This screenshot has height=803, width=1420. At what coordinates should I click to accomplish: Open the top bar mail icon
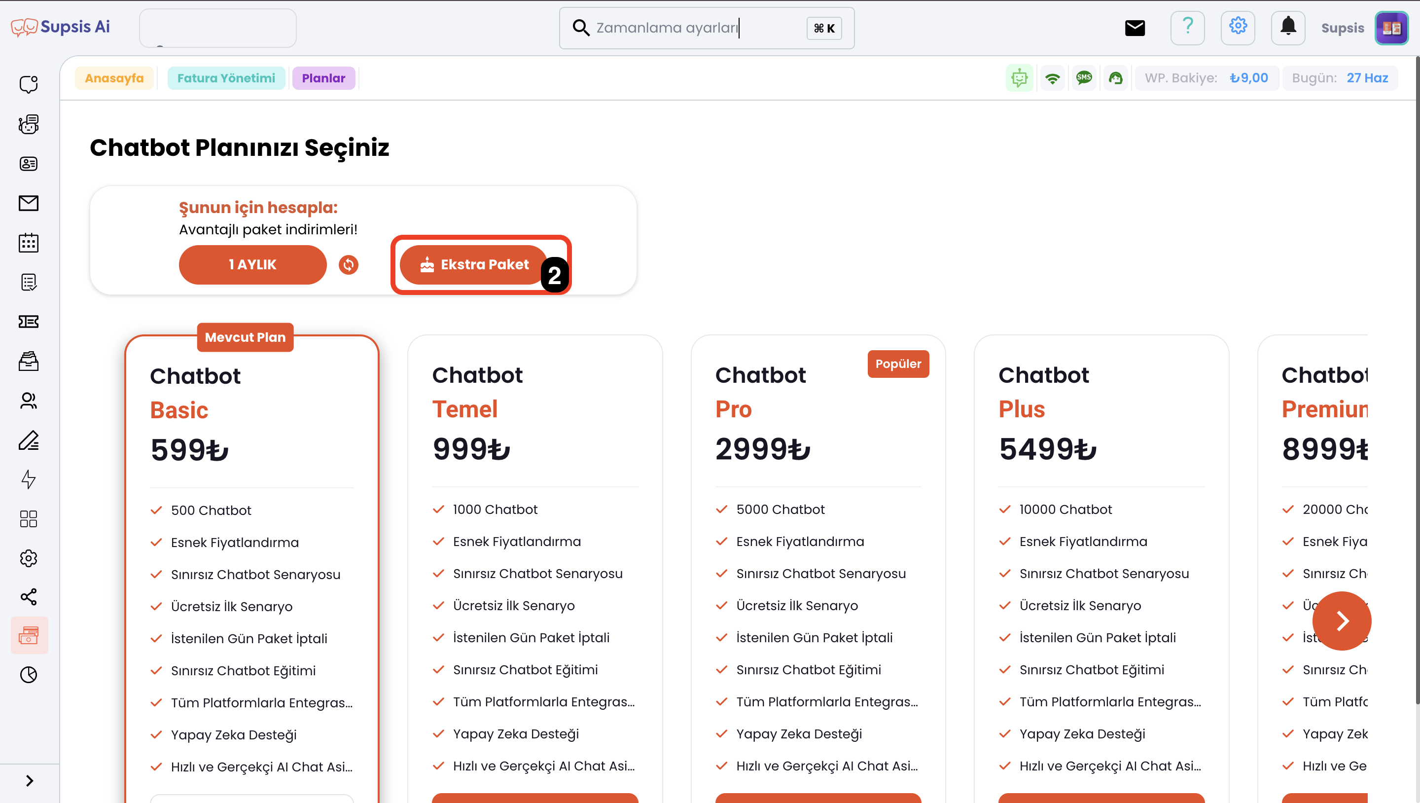tap(1135, 28)
